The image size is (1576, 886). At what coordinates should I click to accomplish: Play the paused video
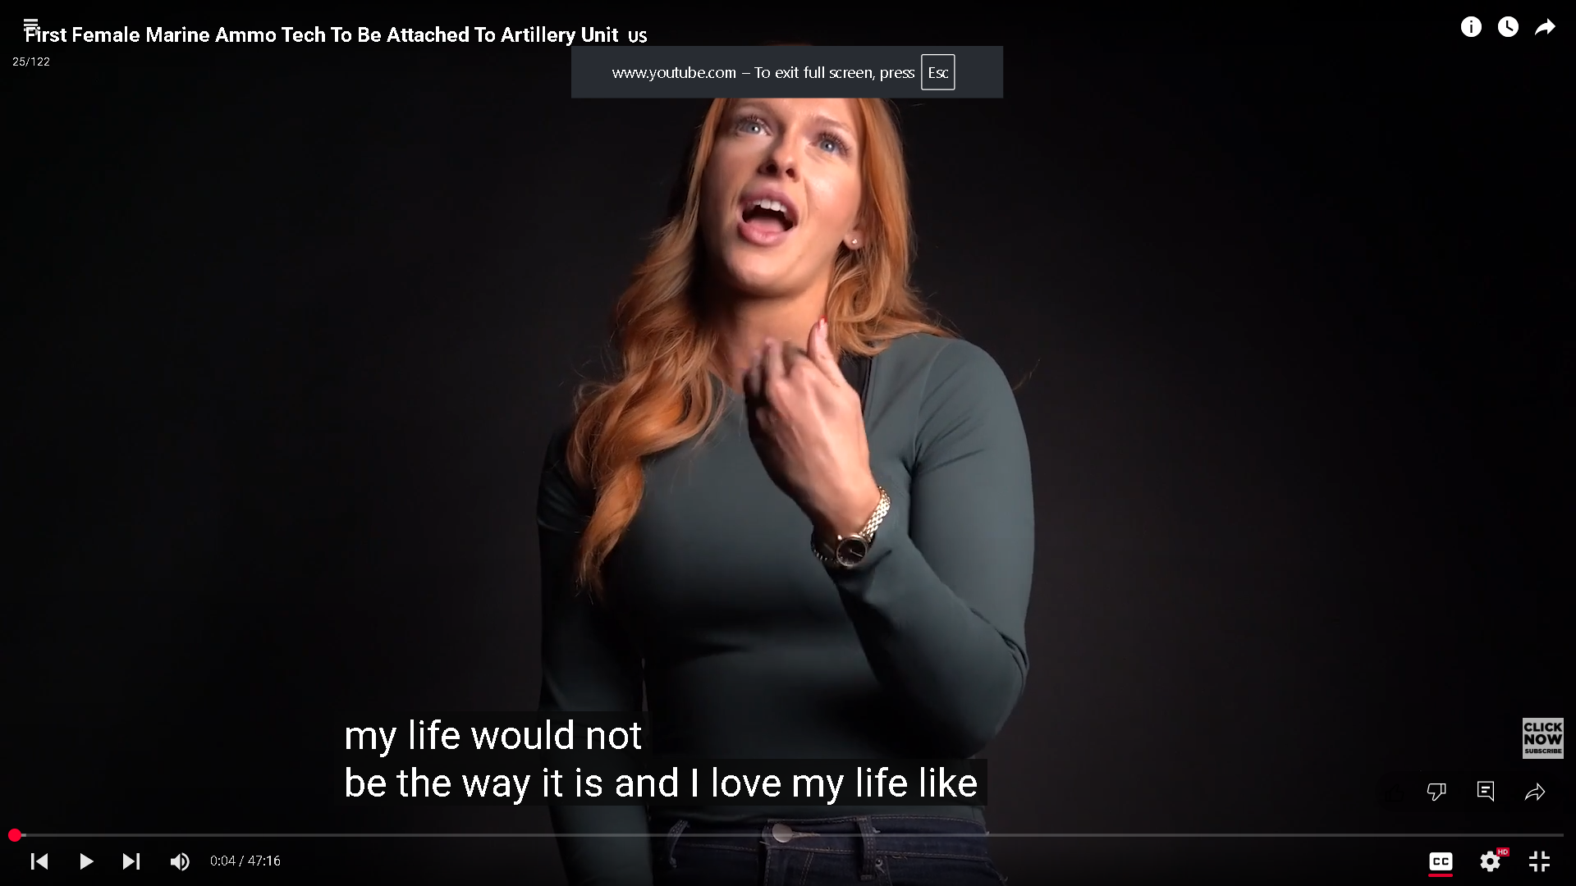point(86,861)
